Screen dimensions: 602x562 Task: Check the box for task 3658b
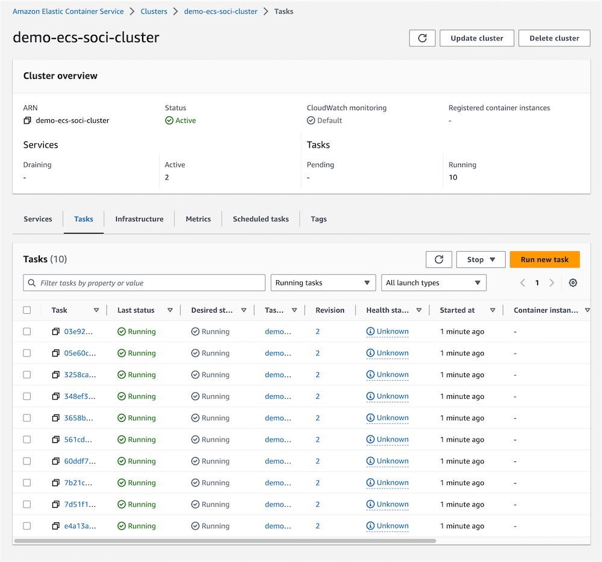pyautogui.click(x=27, y=417)
